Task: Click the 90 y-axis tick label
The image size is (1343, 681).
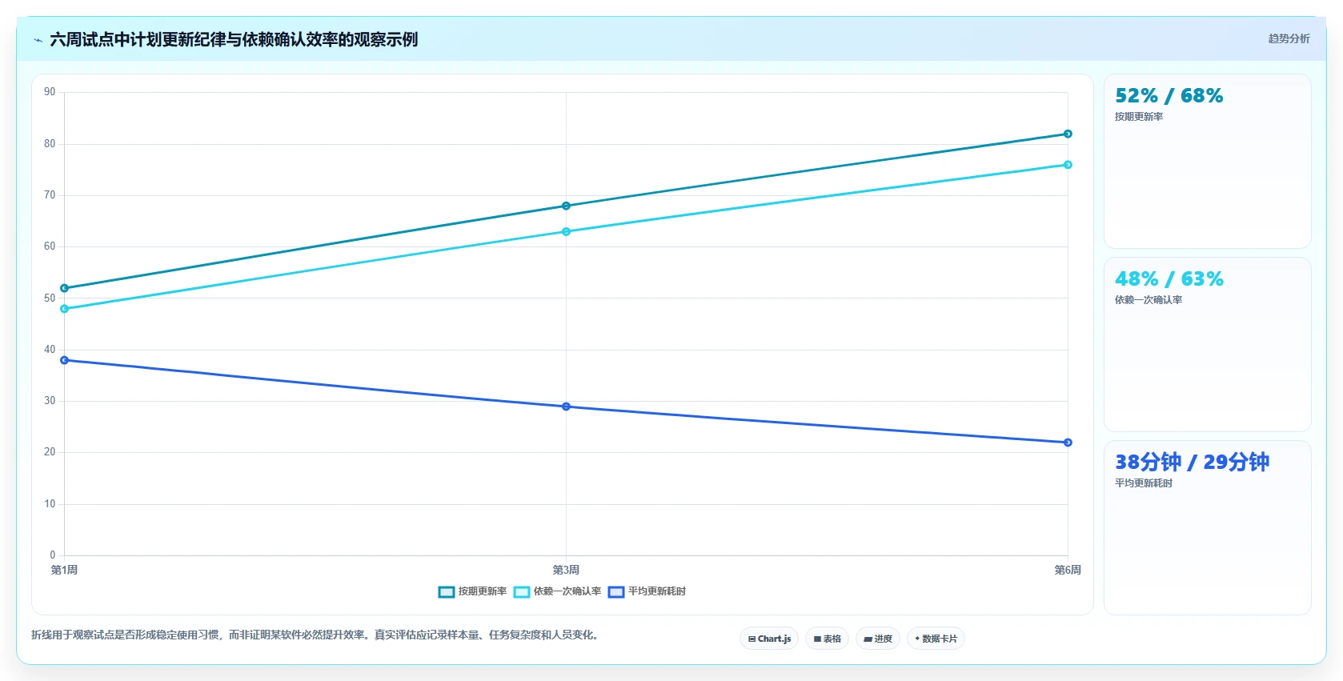Action: coord(50,92)
